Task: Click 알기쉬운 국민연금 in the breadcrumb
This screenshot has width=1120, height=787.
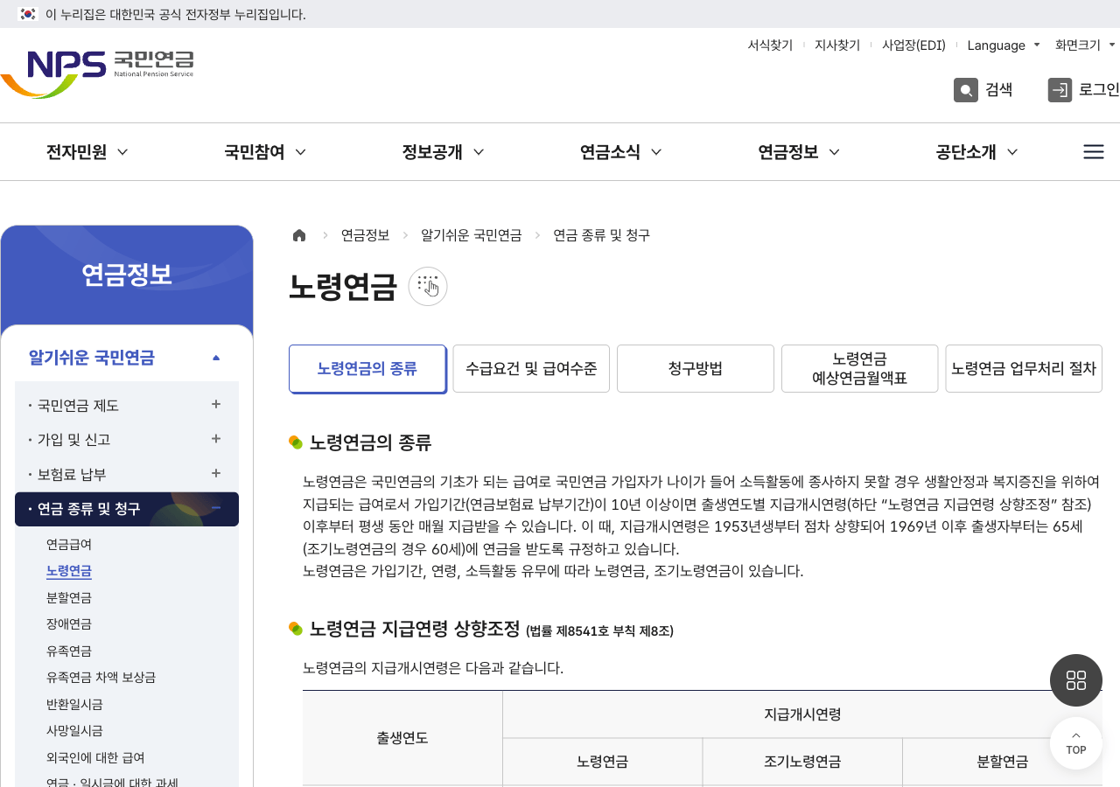Action: pos(472,235)
